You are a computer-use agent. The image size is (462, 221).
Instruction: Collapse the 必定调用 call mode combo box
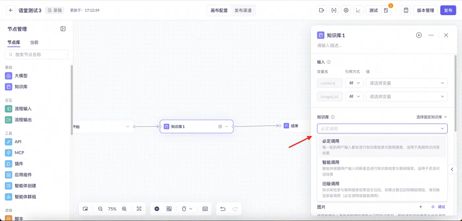382,128
